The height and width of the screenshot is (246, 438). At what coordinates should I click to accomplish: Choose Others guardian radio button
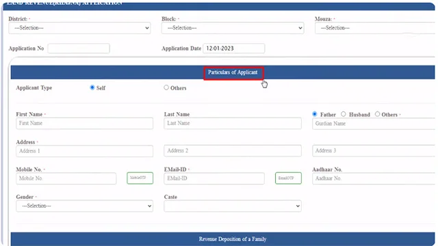click(x=377, y=114)
